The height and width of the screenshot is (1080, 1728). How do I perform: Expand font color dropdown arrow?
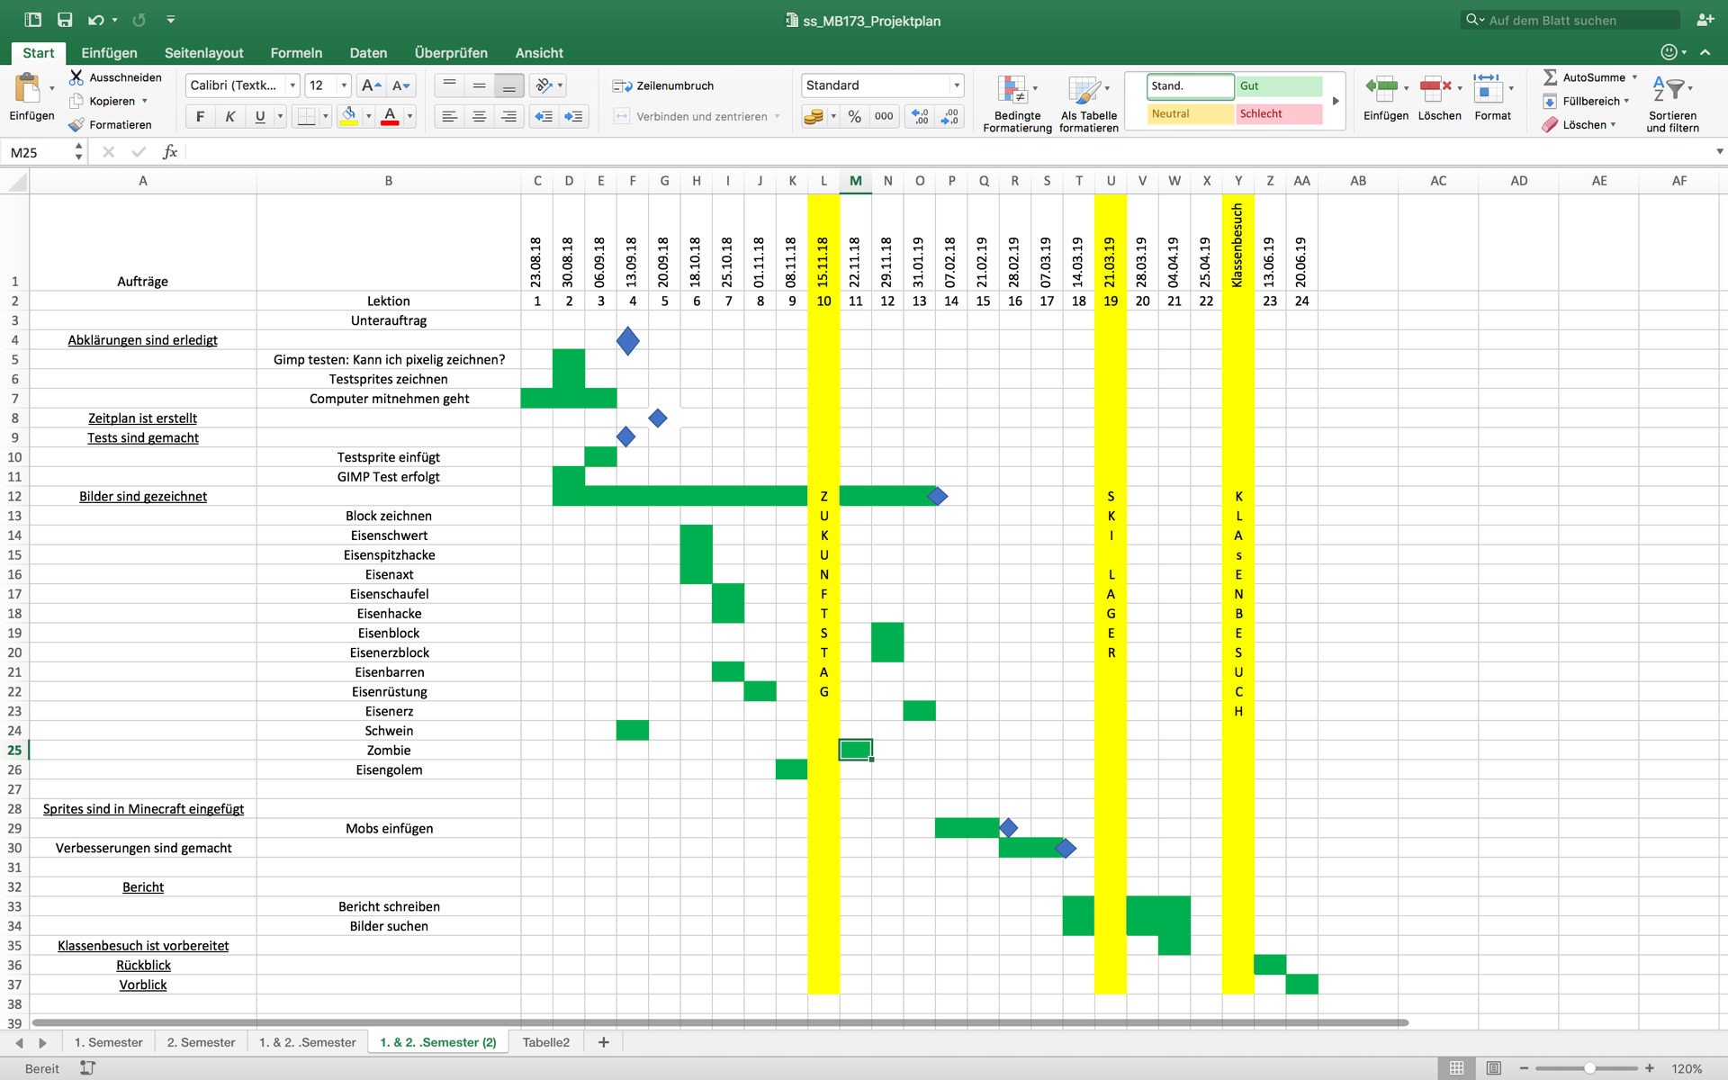[x=409, y=116]
